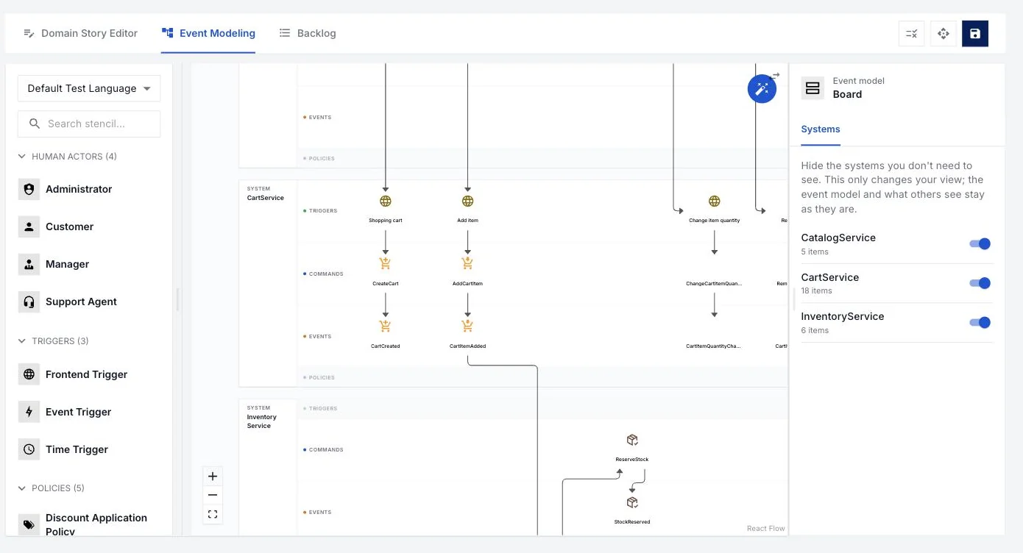Select the Frontend Trigger globe icon
The image size is (1023, 553).
coord(29,374)
